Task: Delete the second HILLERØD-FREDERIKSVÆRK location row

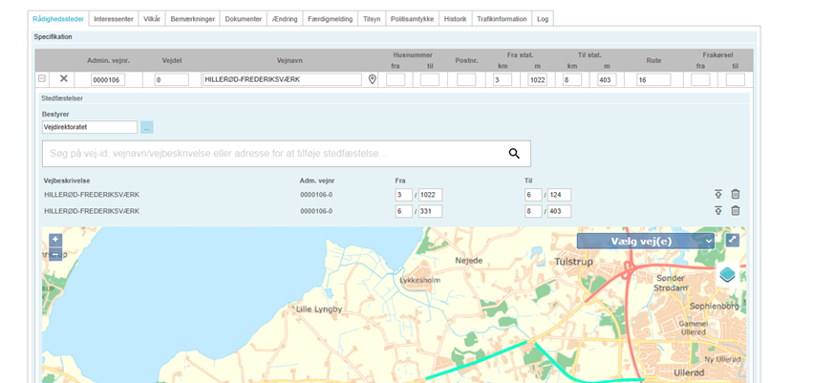Action: point(736,211)
